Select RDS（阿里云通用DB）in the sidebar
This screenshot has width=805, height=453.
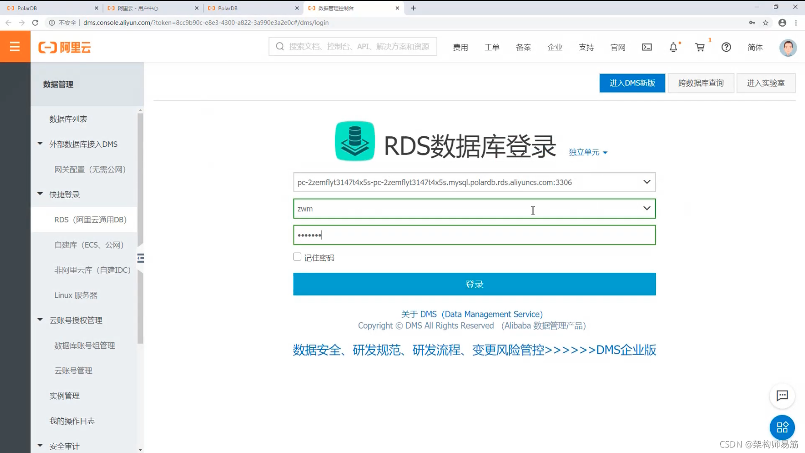point(91,220)
